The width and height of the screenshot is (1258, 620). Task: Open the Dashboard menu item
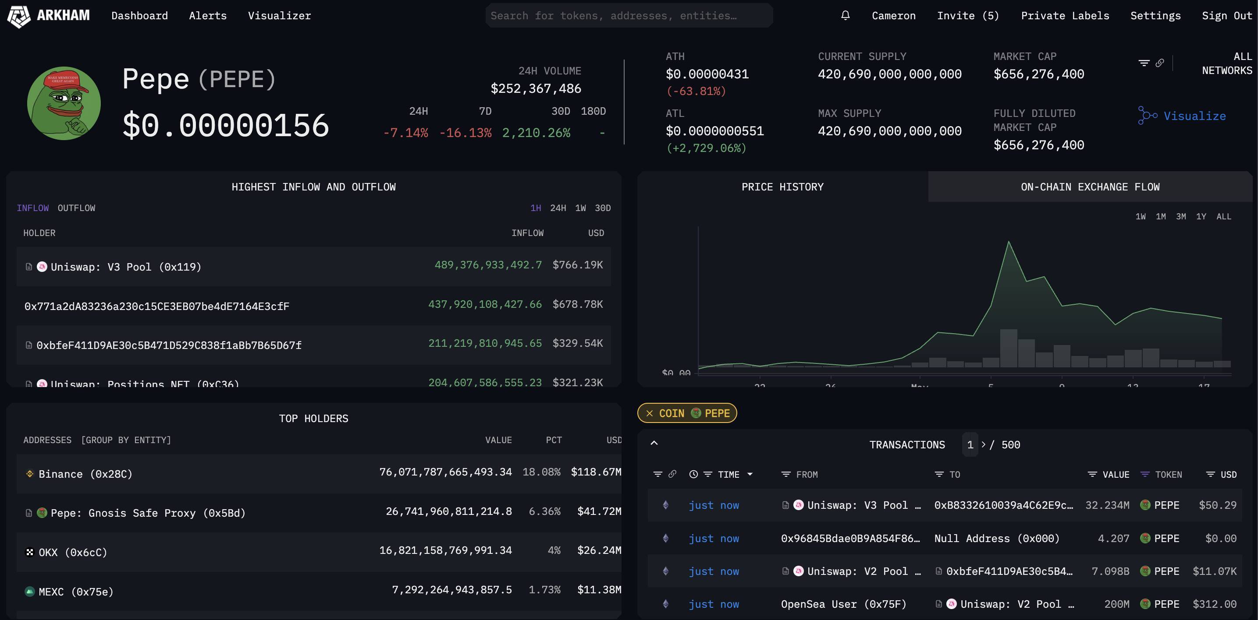click(x=140, y=16)
